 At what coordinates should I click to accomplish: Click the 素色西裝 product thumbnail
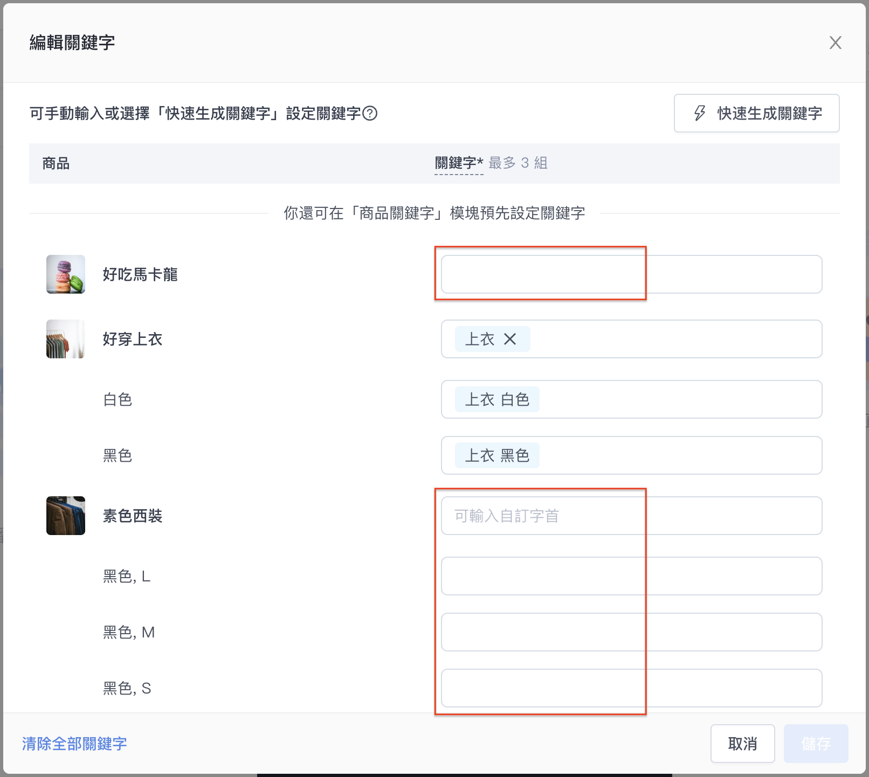point(66,516)
